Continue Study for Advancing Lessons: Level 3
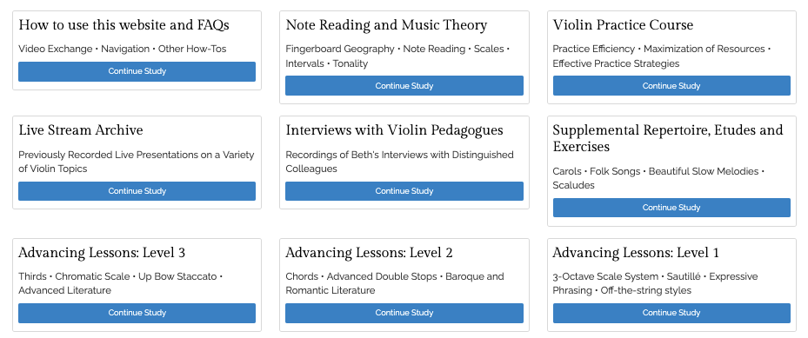This screenshot has width=808, height=338. tap(137, 313)
